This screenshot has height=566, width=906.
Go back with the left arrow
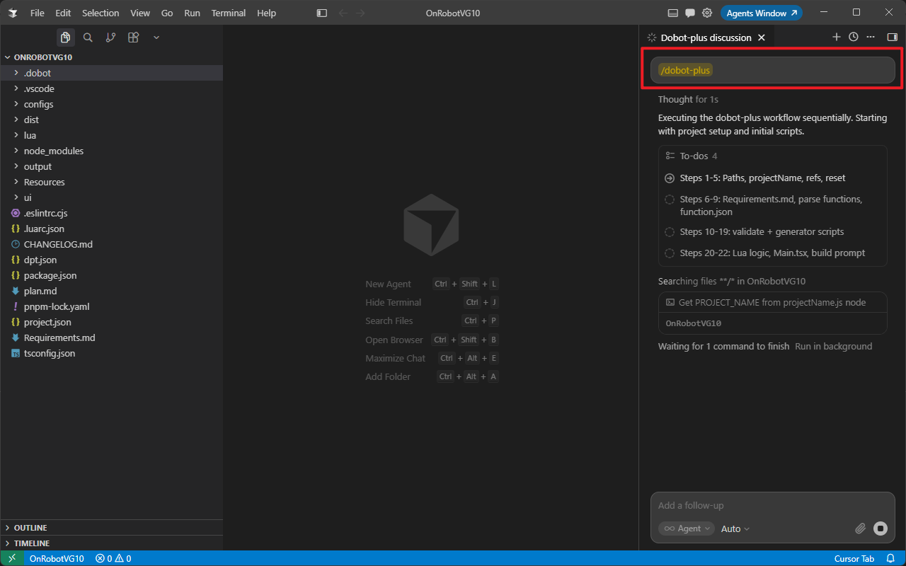(x=343, y=13)
